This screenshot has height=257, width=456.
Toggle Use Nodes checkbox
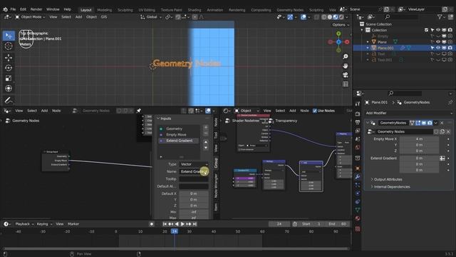pos(314,111)
